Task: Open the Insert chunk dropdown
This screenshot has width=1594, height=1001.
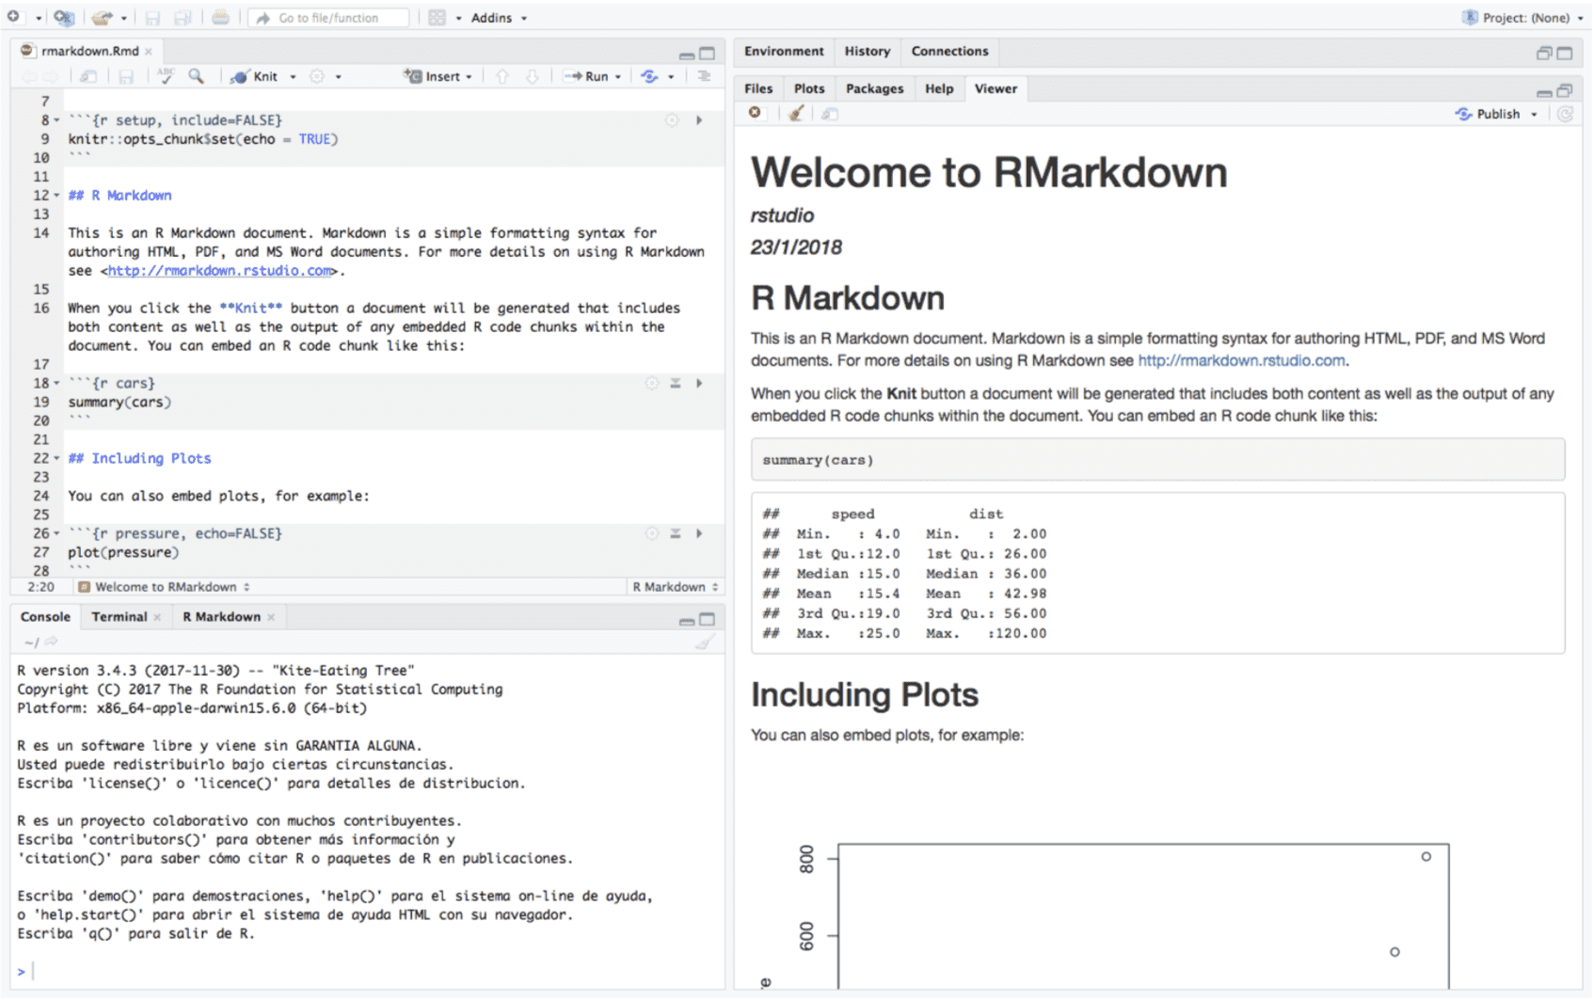Action: point(469,77)
